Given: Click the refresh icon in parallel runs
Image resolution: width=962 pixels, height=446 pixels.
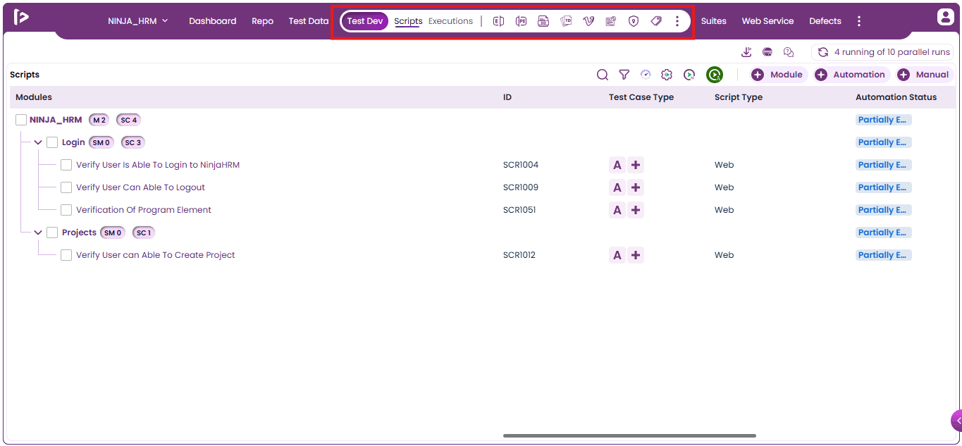Looking at the screenshot, I should [822, 52].
